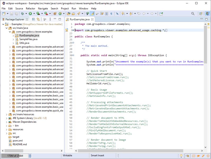Viewport: 211px width, 159px height.
Task: Click the magnifier Quick Access search icon
Action: click(x=193, y=14)
